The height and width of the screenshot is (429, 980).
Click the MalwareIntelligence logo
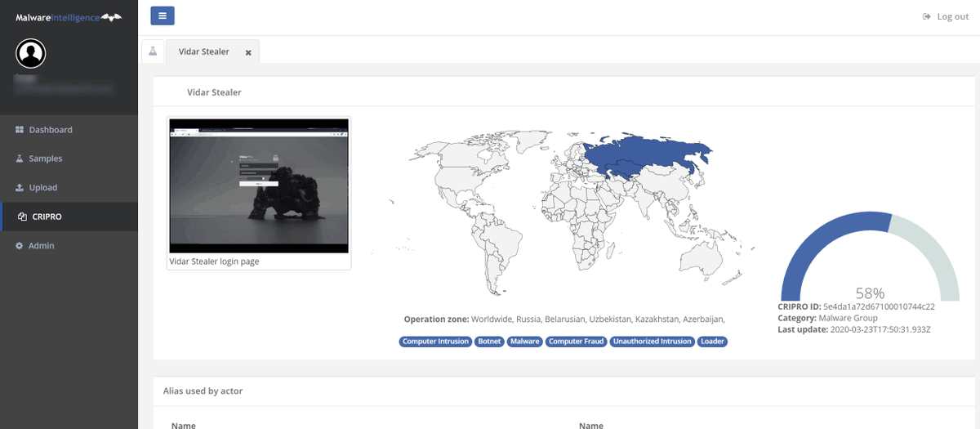pyautogui.click(x=69, y=17)
